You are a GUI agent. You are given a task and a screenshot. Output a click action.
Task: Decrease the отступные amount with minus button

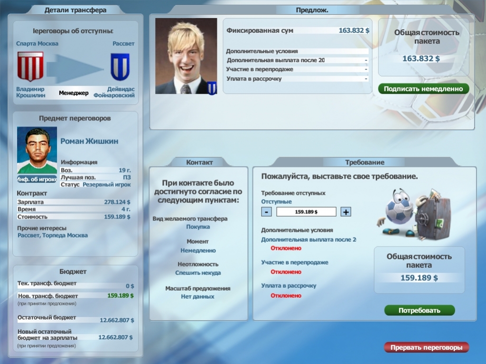pos(267,212)
